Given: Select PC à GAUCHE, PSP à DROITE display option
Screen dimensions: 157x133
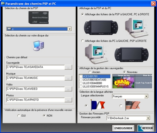Looking at the screenshot, I should click(x=83, y=41).
